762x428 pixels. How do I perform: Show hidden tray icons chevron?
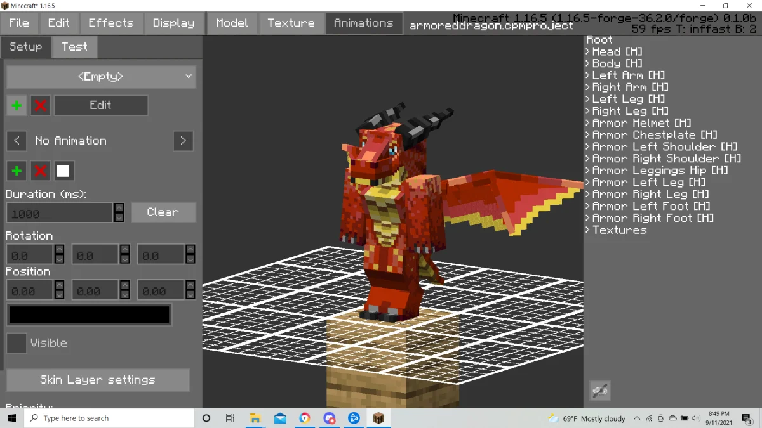(637, 418)
